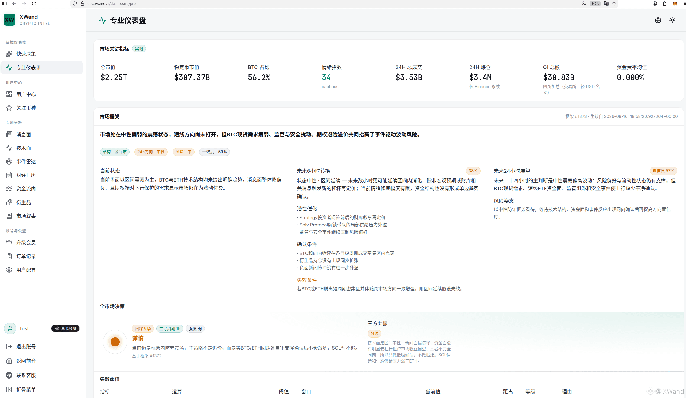Open 市场叙事 document icon
Viewport: 686px width, 398px height.
coord(9,216)
